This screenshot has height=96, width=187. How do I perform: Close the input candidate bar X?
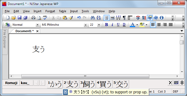click(x=170, y=83)
